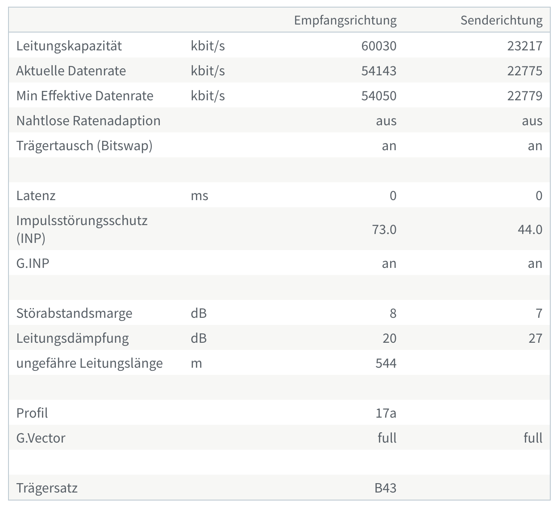Click the Senderichtung column header
This screenshot has width=557, height=509.
tap(501, 21)
